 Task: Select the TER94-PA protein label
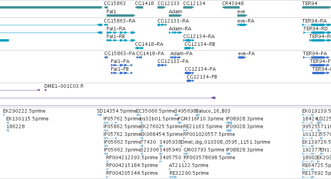[315, 54]
